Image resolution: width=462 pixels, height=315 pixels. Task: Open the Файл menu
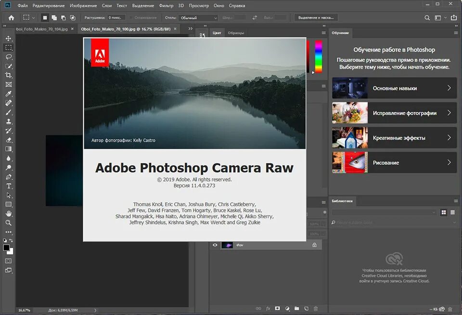click(x=23, y=6)
